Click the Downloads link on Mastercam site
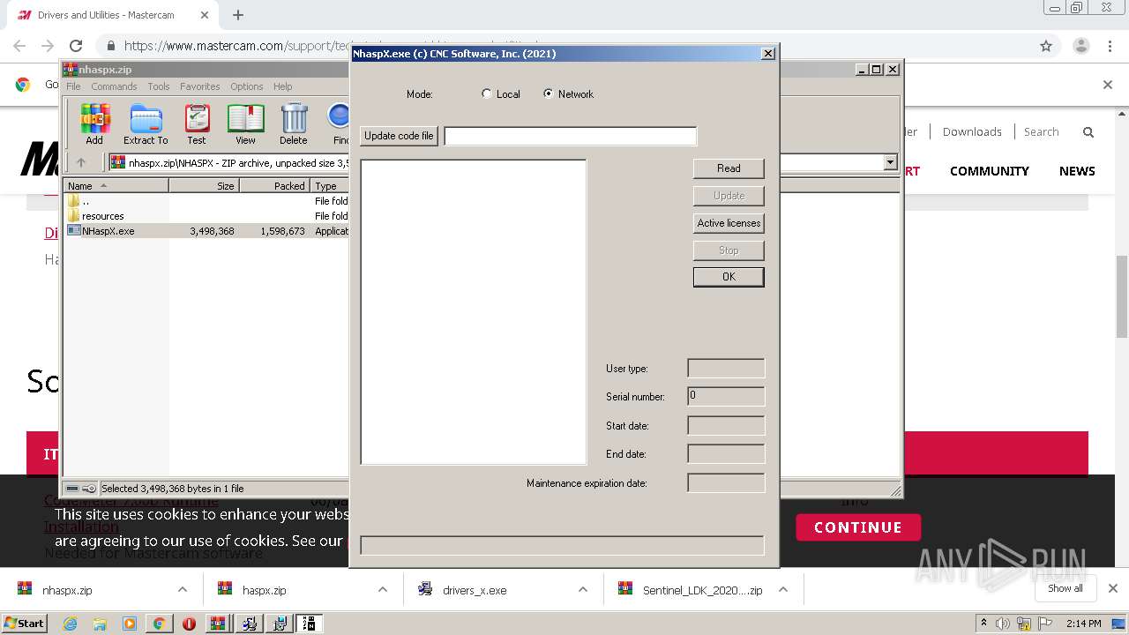The image size is (1129, 635). click(x=972, y=131)
